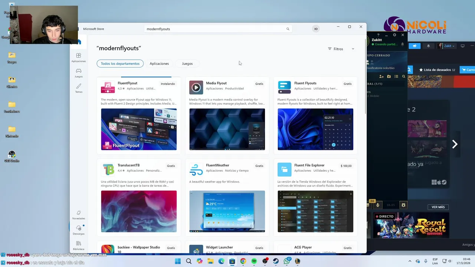This screenshot has height=267, width=475.
Task: Open FluentFlyout screenshot thumbnail
Action: click(139, 129)
